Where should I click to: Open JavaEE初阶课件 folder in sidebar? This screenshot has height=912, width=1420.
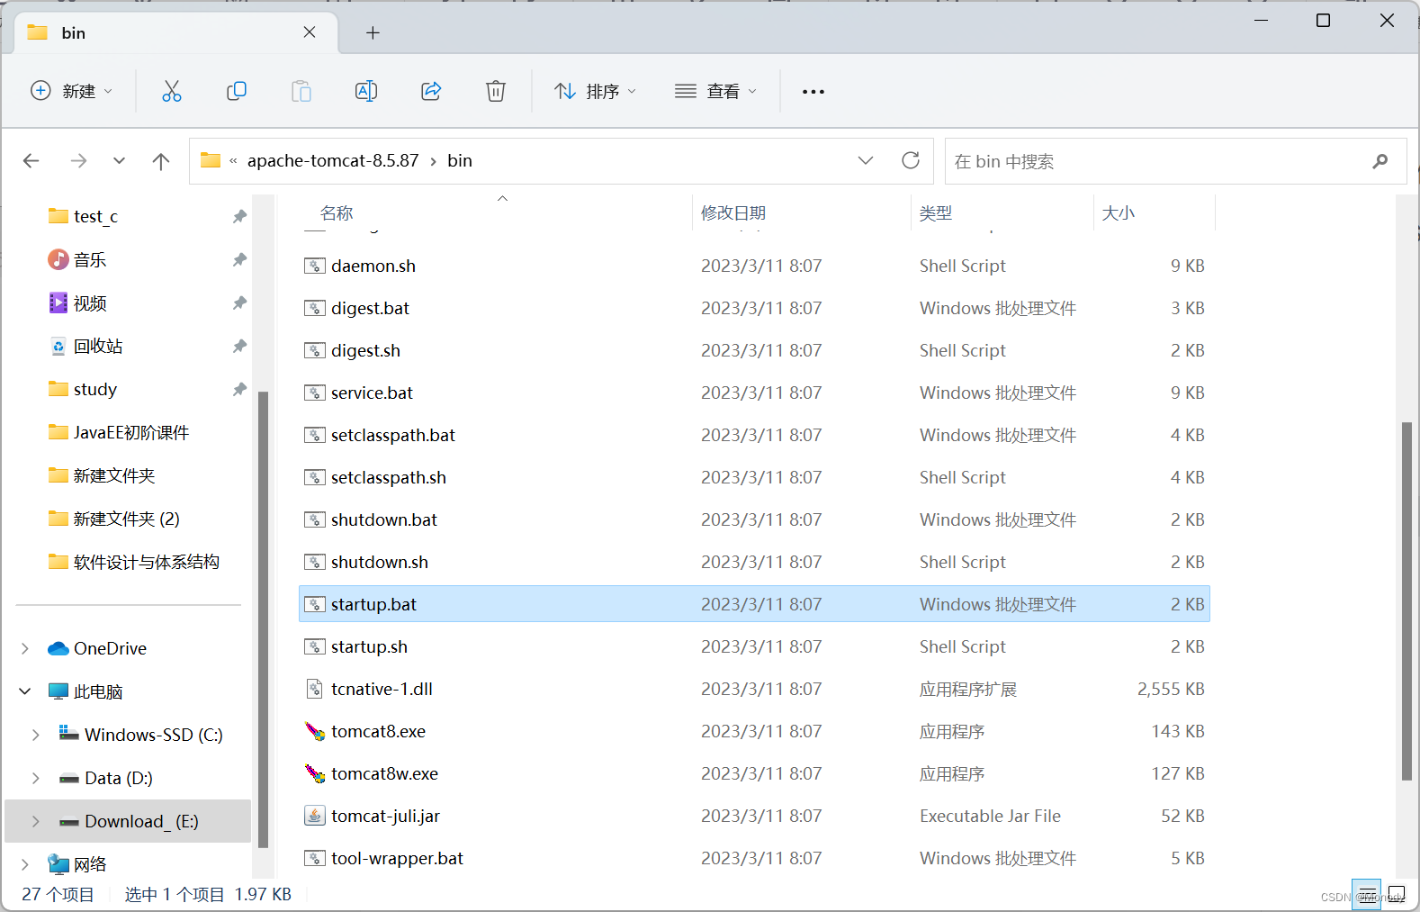[x=131, y=433]
